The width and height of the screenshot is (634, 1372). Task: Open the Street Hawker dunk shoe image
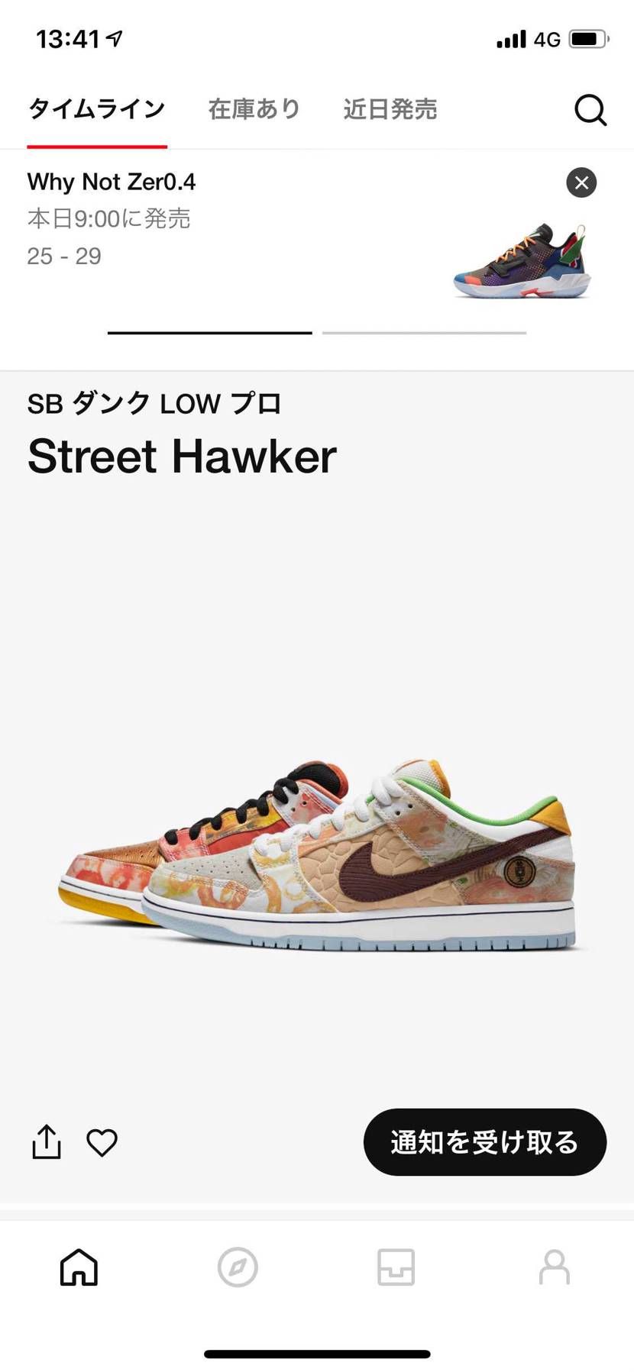(316, 854)
